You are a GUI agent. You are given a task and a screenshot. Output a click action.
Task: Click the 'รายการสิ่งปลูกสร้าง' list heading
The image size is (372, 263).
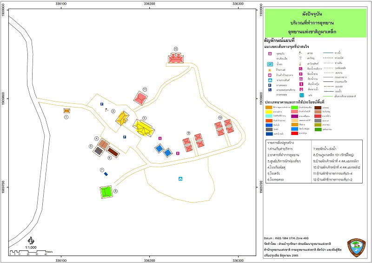tap(280, 143)
